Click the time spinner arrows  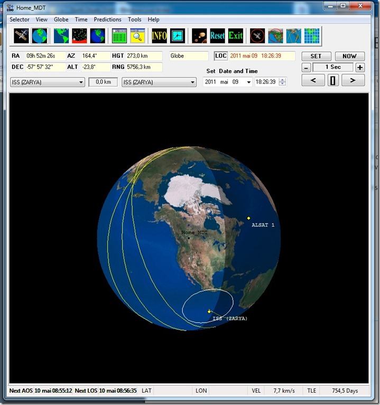coord(283,82)
